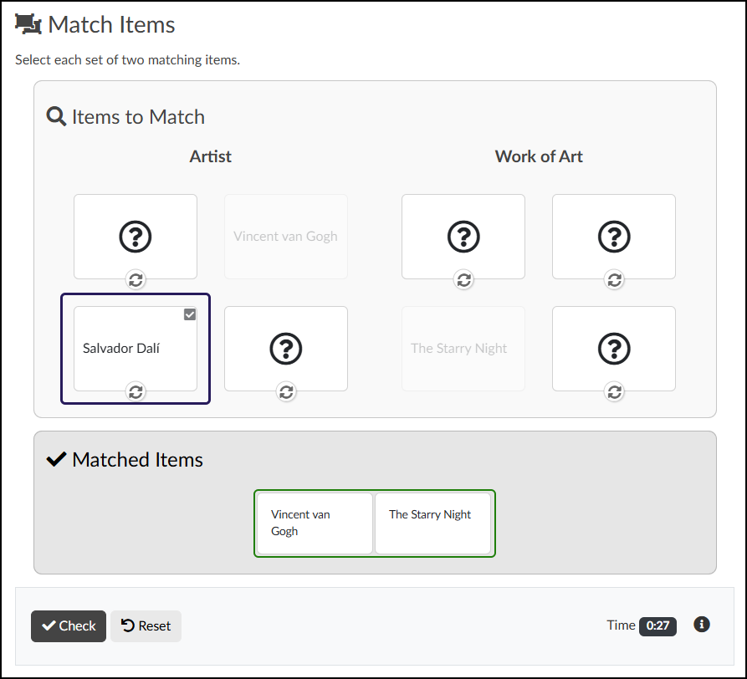Reset the matching game
The image size is (747, 679).
coord(146,625)
